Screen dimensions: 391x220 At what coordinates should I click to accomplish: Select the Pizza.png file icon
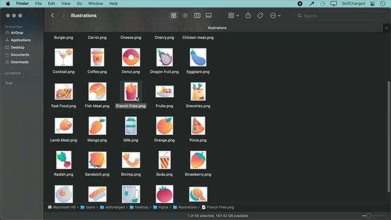click(198, 126)
